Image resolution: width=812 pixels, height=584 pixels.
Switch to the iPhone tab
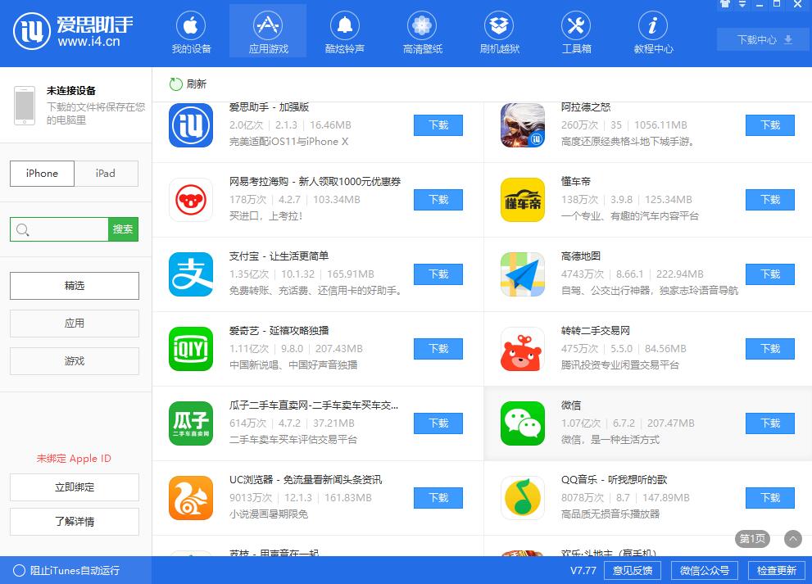point(42,174)
